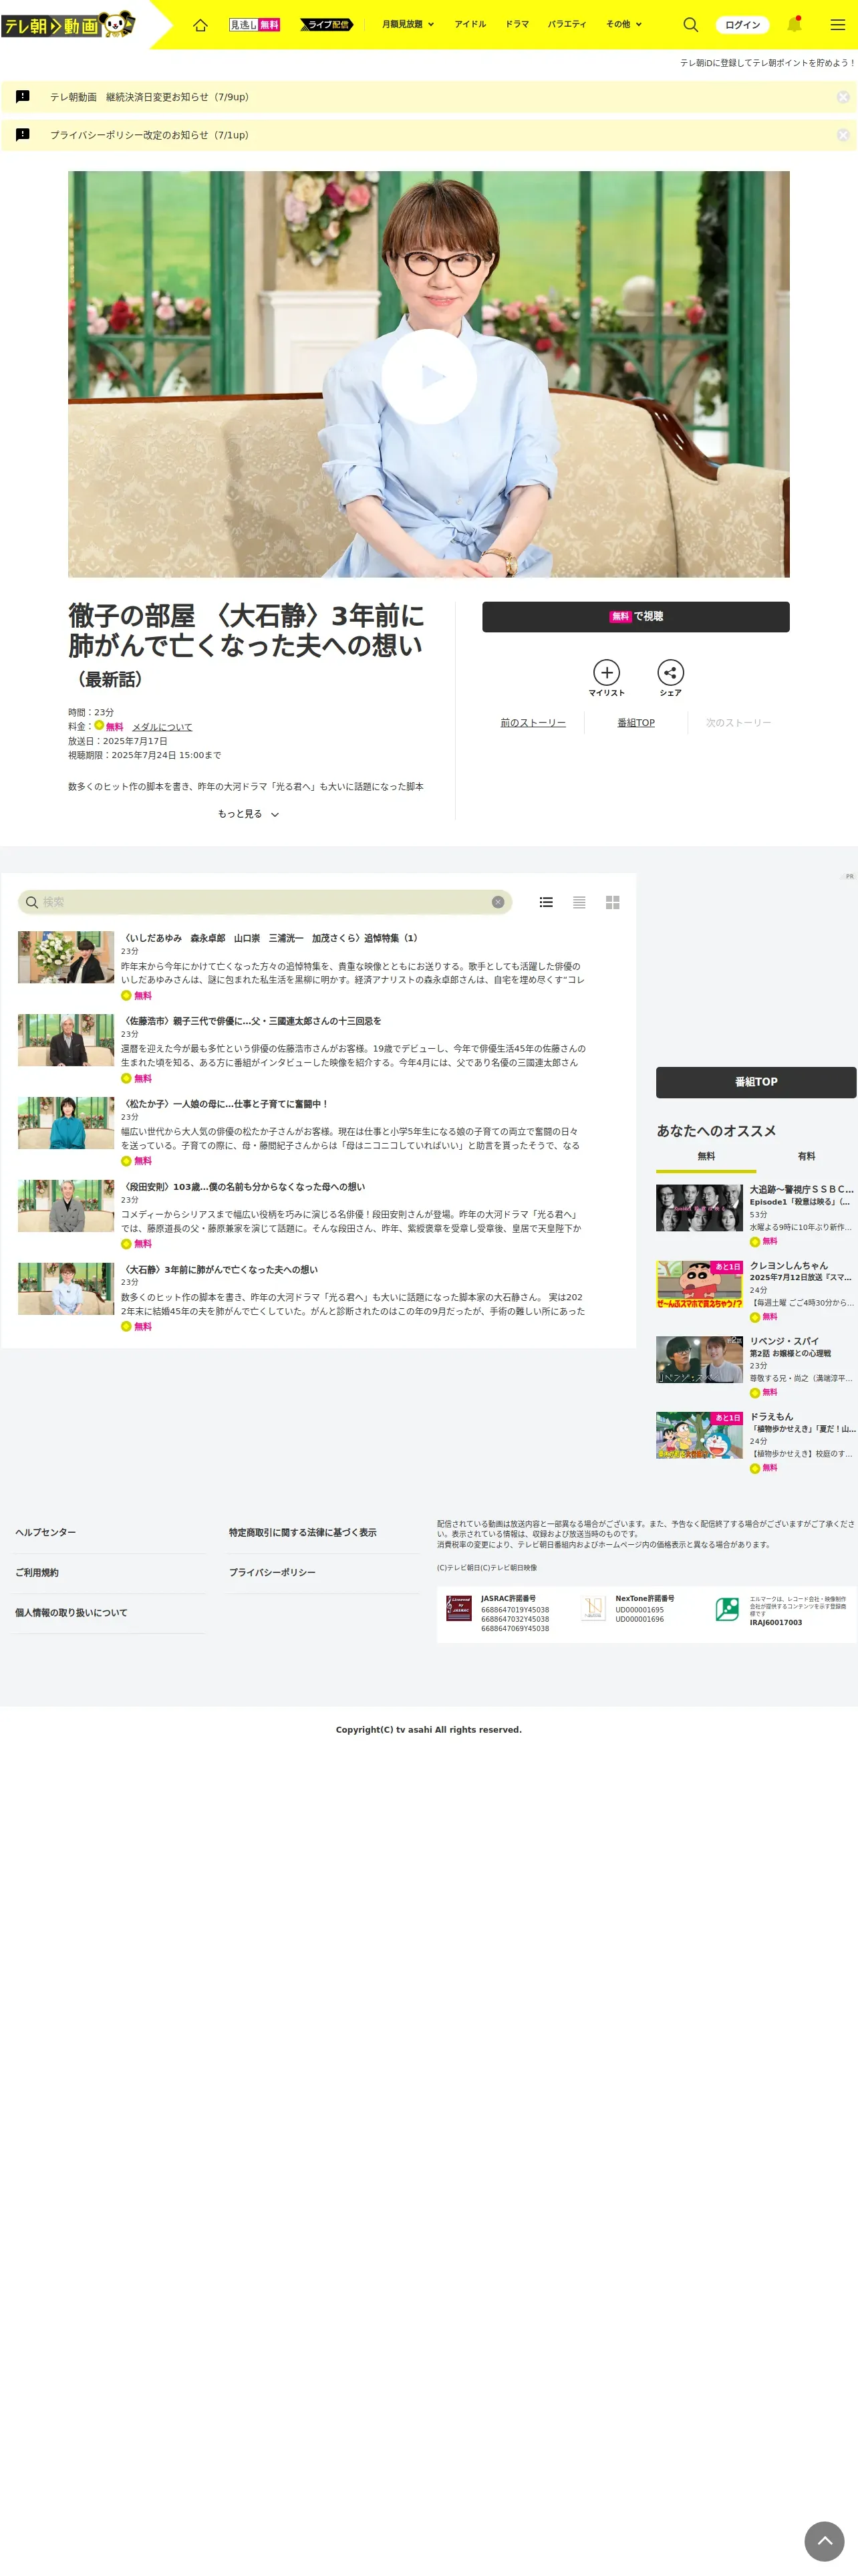Expand the その他 dropdown

(x=624, y=24)
